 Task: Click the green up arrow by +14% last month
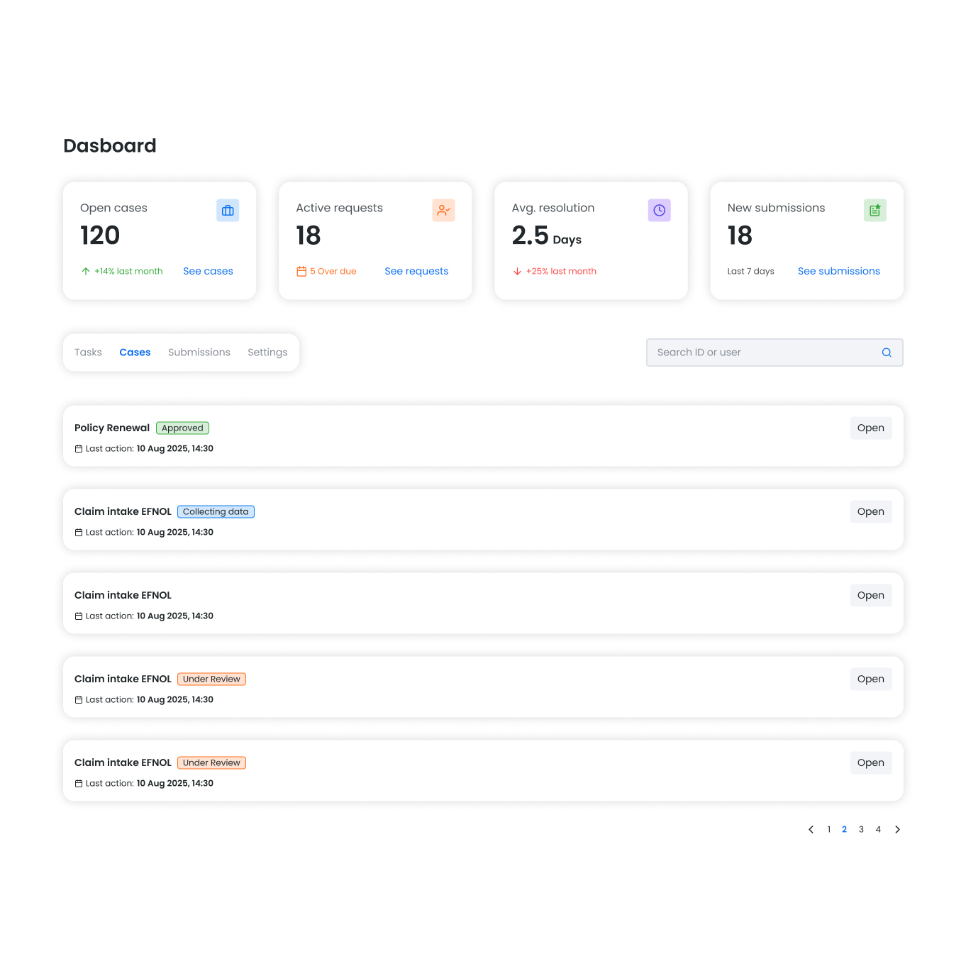click(86, 272)
